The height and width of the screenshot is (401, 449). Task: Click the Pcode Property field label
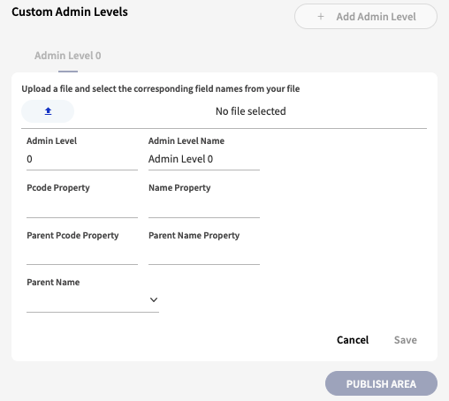58,188
